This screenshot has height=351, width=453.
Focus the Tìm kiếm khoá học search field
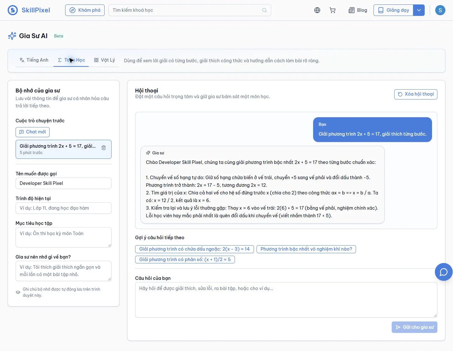190,10
